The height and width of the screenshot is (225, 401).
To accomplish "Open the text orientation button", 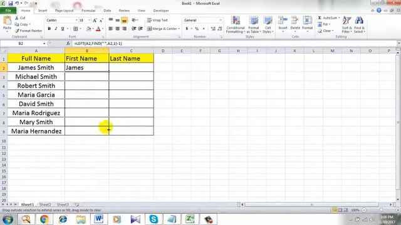I will [134, 20].
